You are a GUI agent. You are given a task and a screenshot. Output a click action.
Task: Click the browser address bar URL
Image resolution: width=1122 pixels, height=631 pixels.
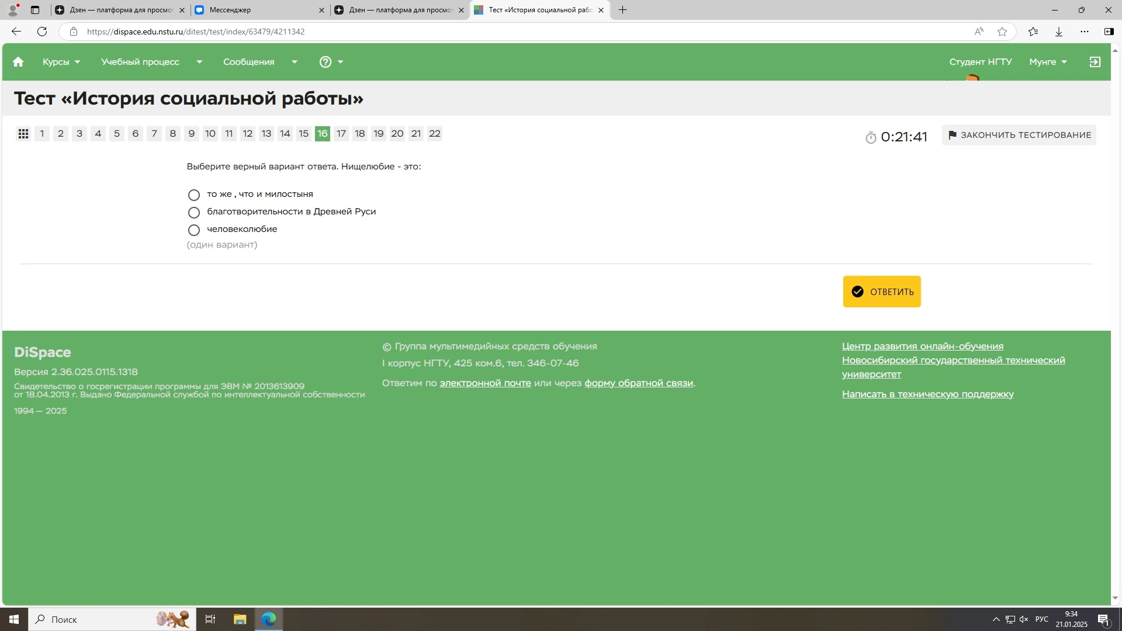tap(196, 32)
